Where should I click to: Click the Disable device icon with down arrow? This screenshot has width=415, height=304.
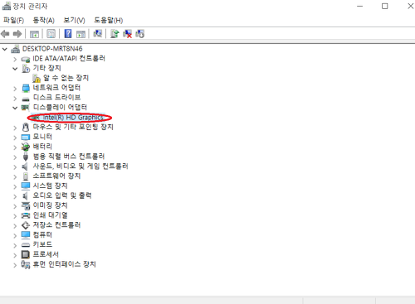pyautogui.click(x=140, y=34)
